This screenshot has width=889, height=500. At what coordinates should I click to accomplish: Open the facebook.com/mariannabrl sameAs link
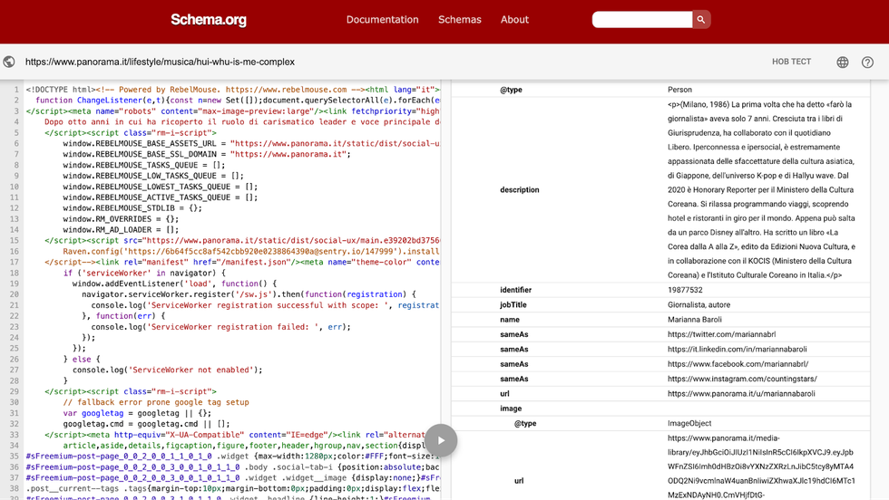click(x=738, y=364)
